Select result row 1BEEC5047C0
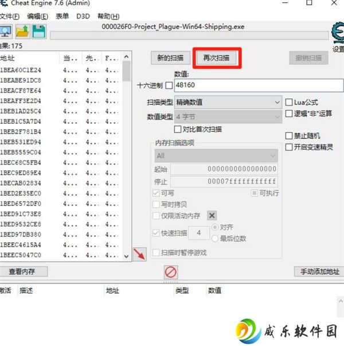This screenshot has height=346, width=344. tap(61, 255)
